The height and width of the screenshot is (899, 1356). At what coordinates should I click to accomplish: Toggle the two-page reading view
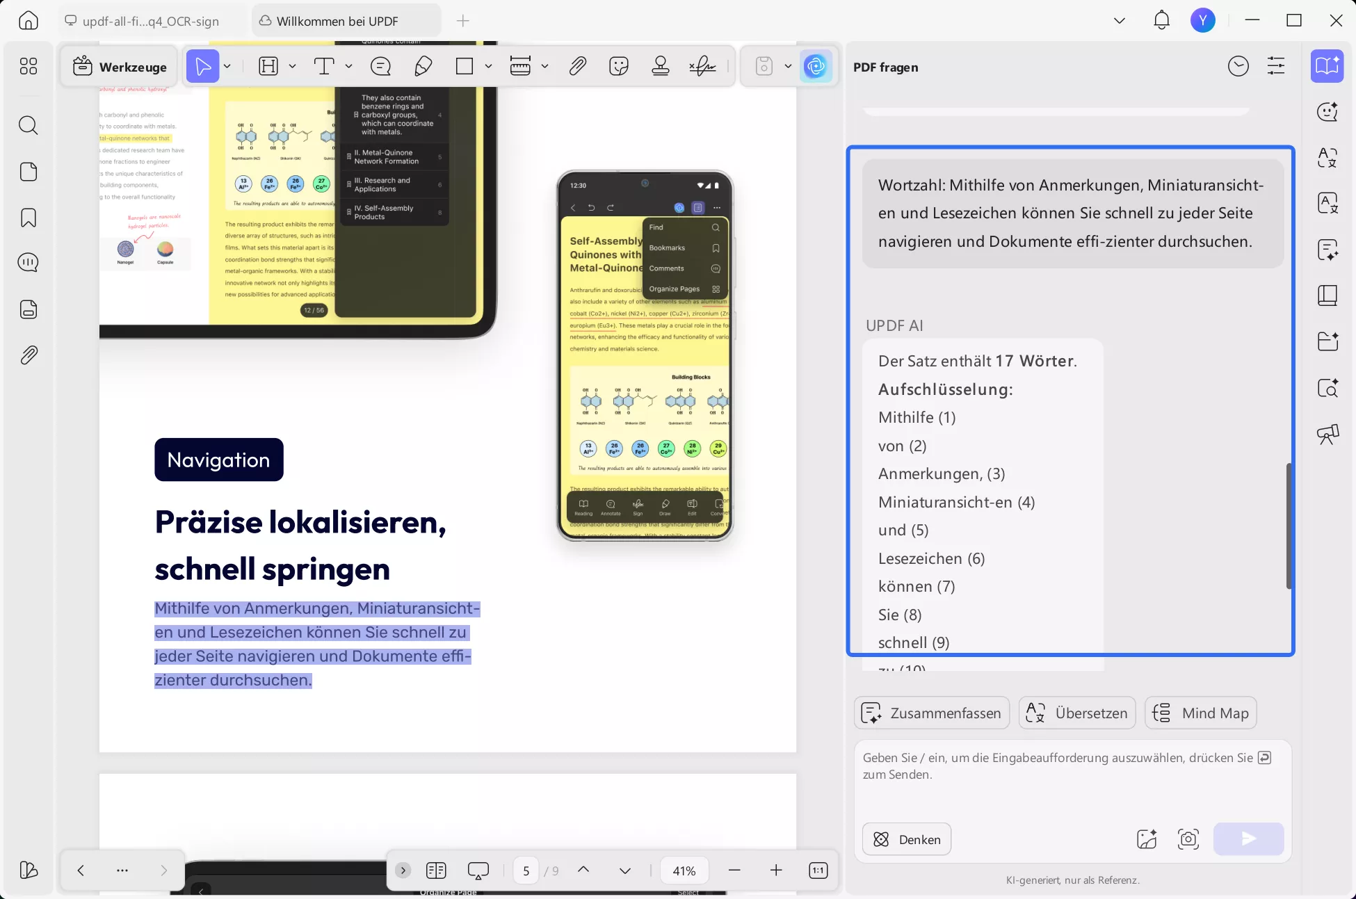(x=436, y=870)
